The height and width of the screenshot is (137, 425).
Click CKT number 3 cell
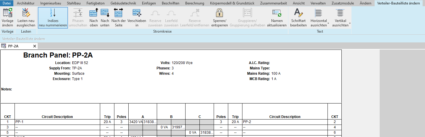coord(7,127)
